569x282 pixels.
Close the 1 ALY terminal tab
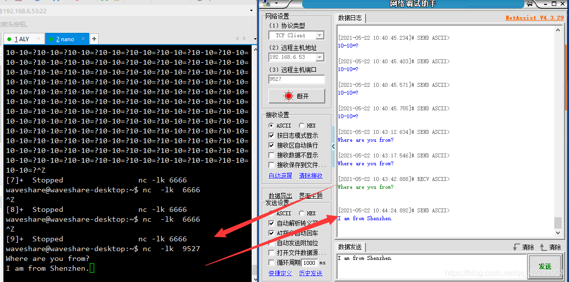coord(38,39)
